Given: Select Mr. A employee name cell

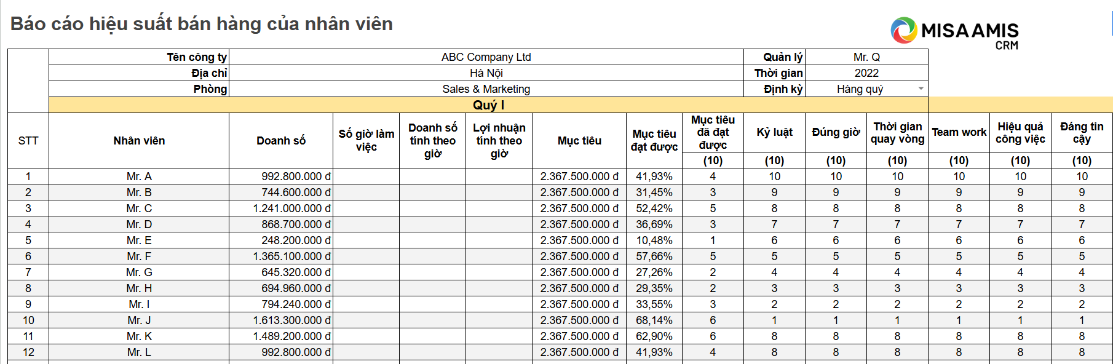Looking at the screenshot, I should click(139, 176).
